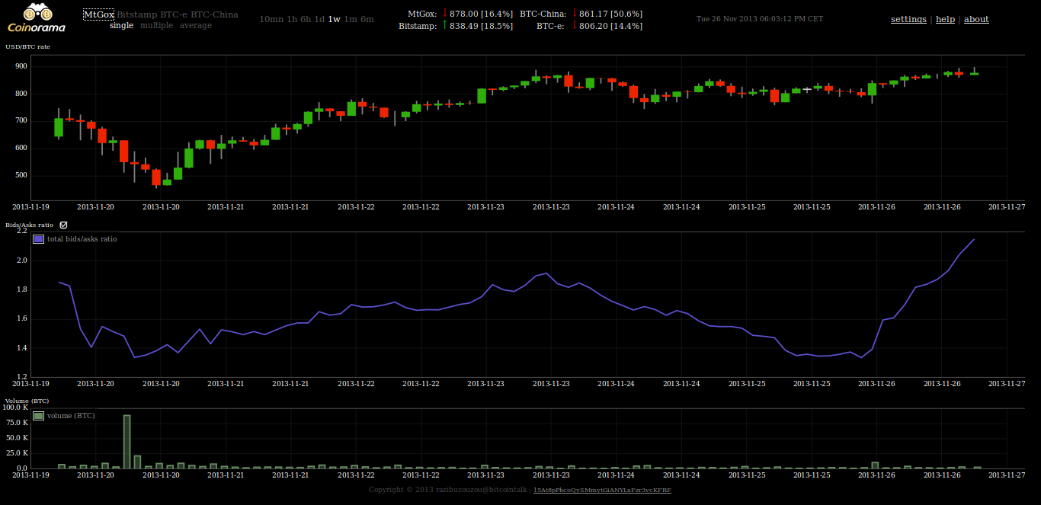Screen dimensions: 1041x505
Task: Click BTC-e price 806.20 [14.4%]
Action: [x=610, y=26]
